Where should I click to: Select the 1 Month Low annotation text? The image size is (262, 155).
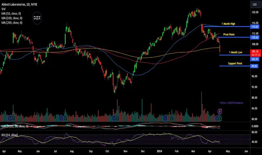point(236,52)
